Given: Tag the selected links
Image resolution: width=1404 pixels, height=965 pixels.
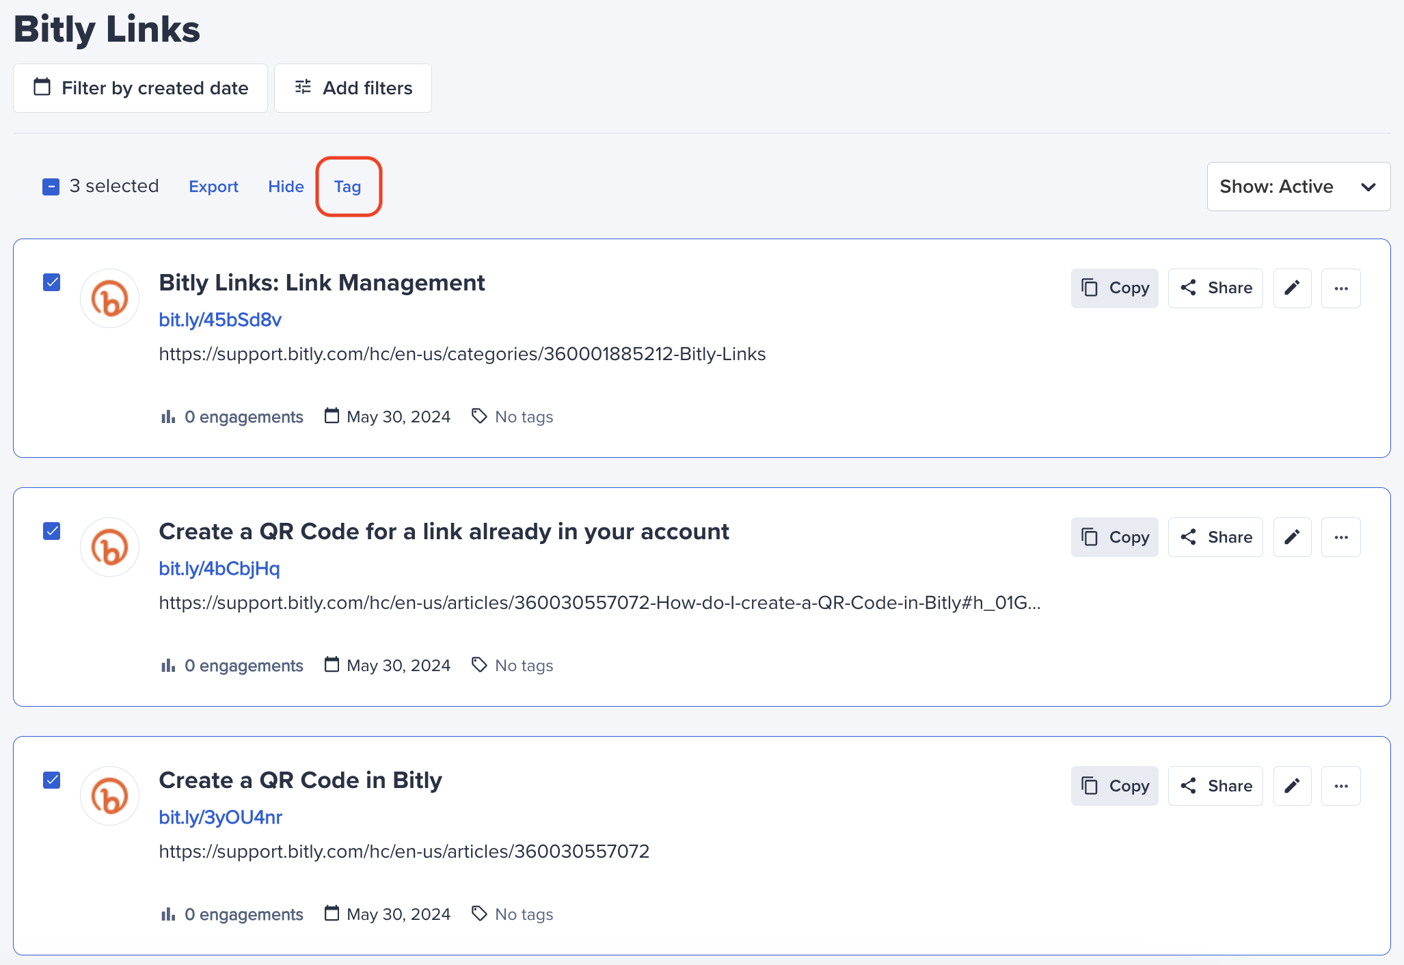Looking at the screenshot, I should [x=347, y=187].
